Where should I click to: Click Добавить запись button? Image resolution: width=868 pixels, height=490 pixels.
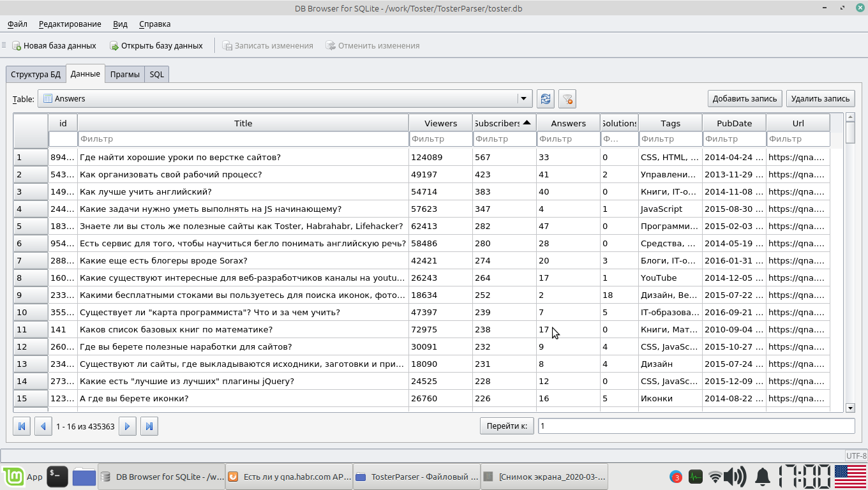[x=745, y=99]
